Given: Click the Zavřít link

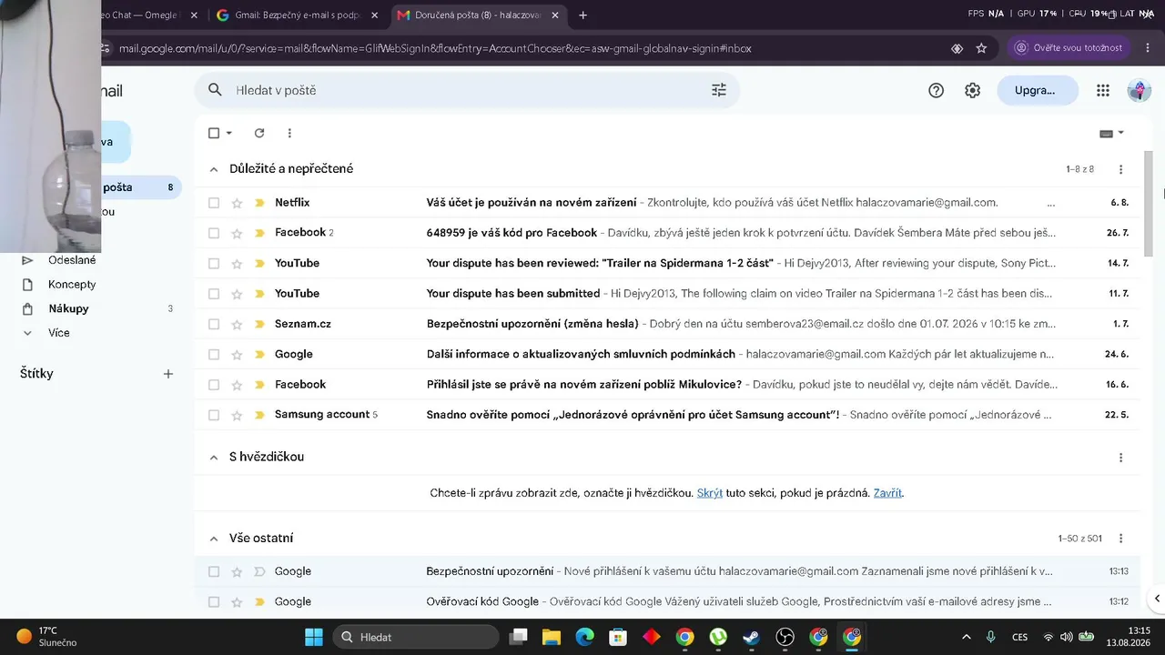Looking at the screenshot, I should [887, 493].
